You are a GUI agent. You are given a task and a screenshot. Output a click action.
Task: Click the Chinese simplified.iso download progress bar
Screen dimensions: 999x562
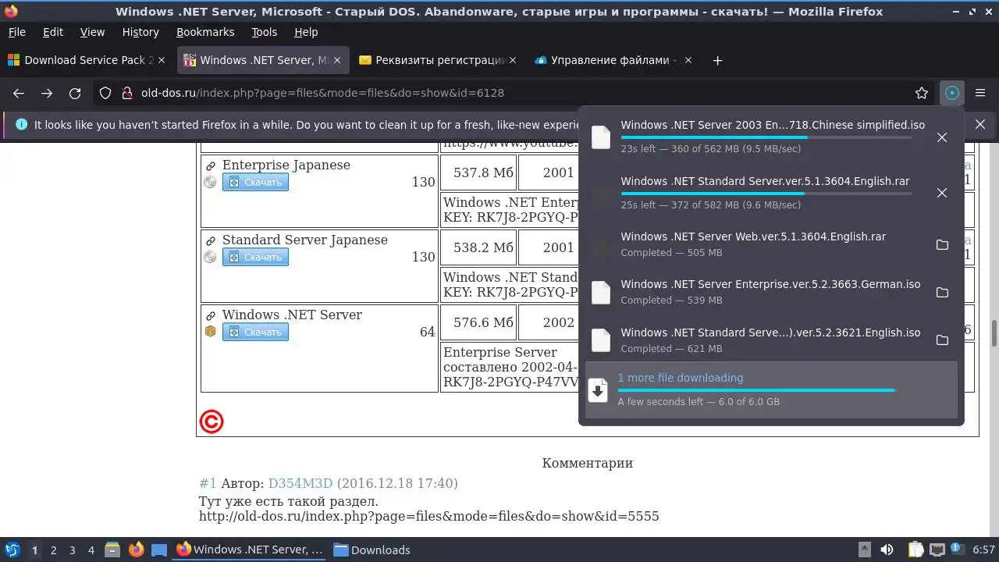(x=766, y=137)
